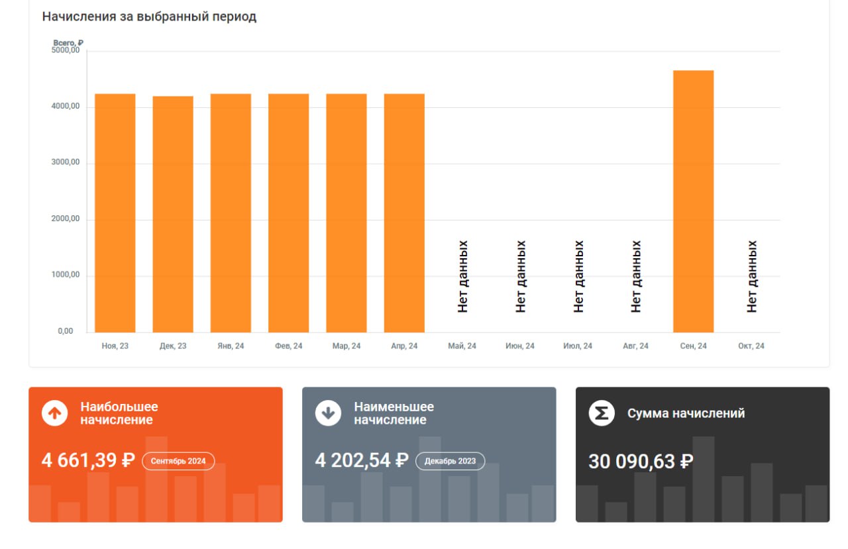Click the Нет данных label above Окт, 24
The width and height of the screenshot is (848, 549).
click(x=751, y=276)
